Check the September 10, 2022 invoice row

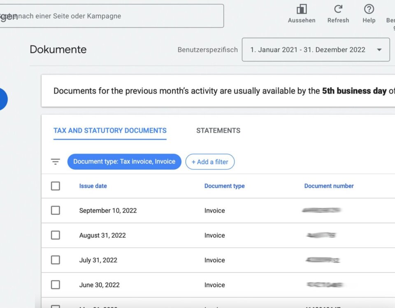[56, 210]
